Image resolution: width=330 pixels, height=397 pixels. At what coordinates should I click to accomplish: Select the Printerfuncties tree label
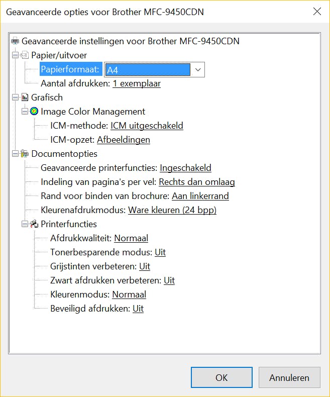point(69,224)
